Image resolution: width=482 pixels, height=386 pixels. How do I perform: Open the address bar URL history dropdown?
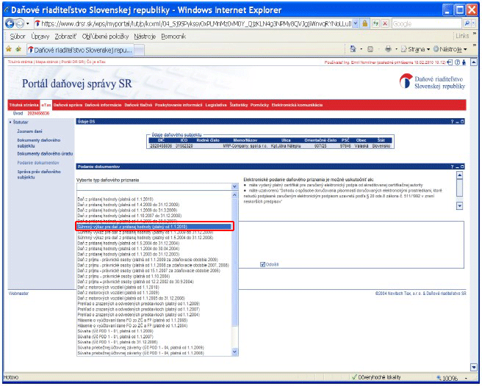(356, 23)
